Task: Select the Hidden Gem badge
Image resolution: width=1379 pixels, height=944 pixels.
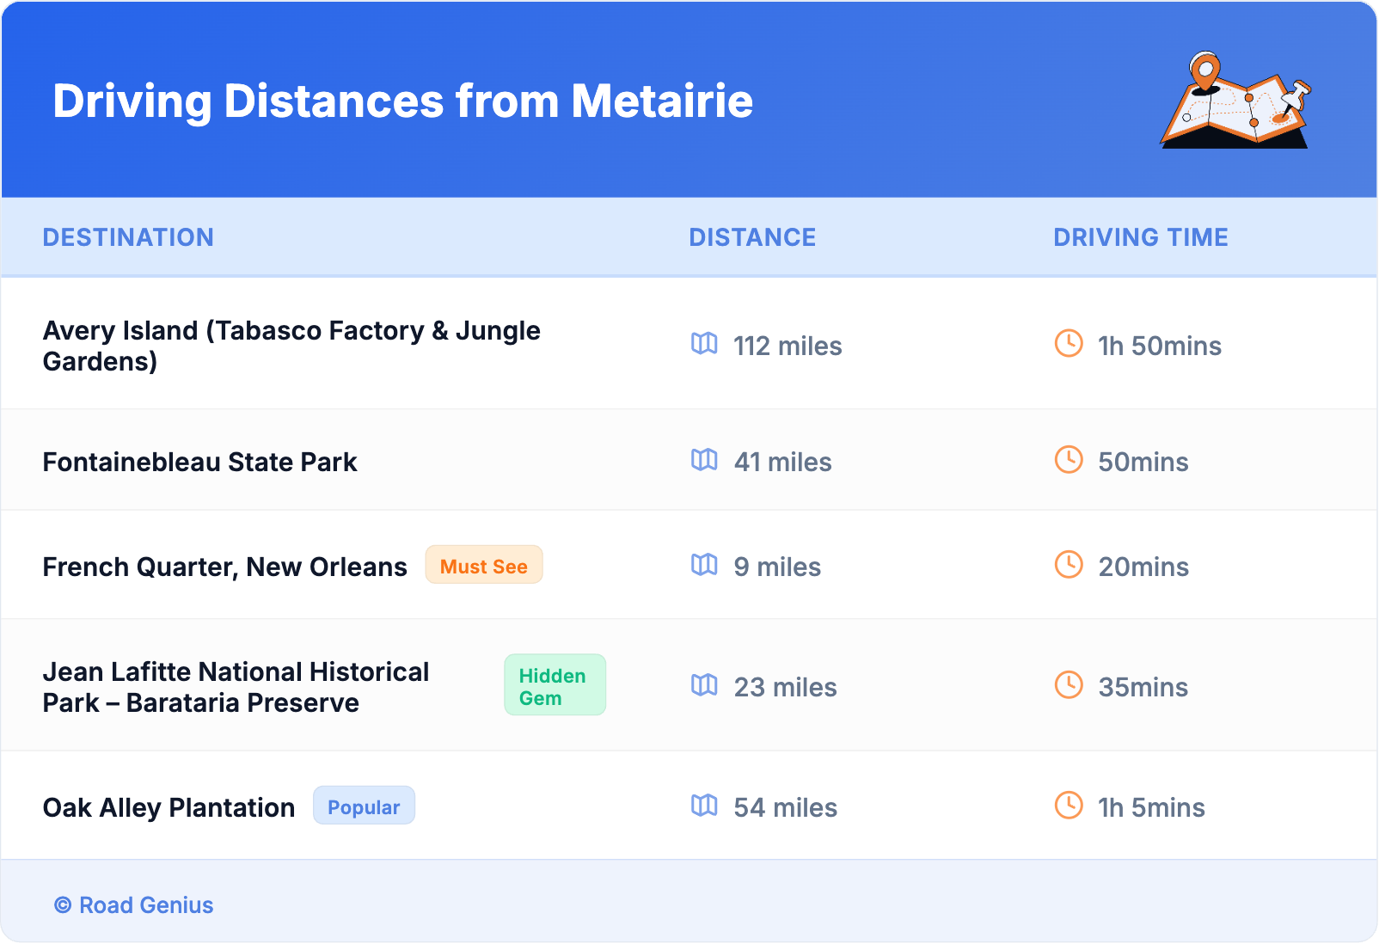Action: tap(555, 686)
